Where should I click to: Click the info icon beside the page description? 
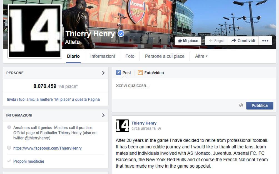[9, 127]
